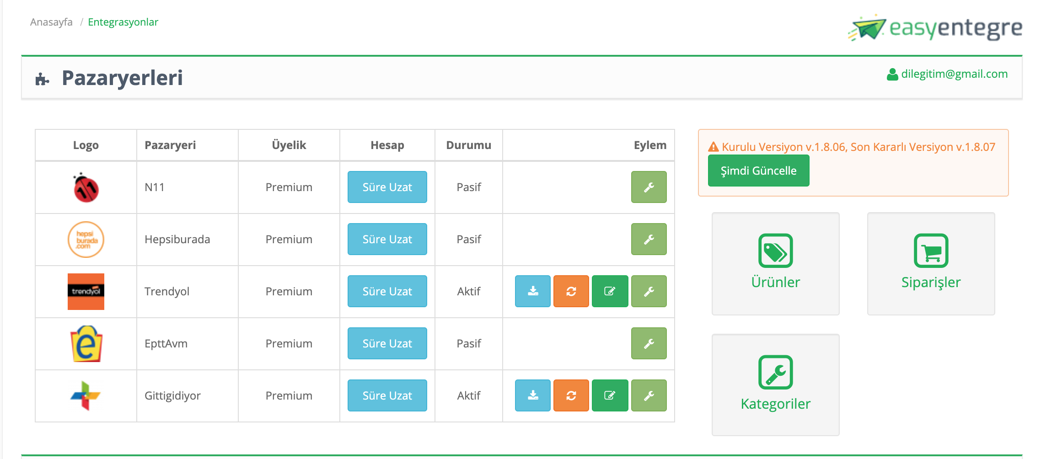Open the wrench settings for N11
The height and width of the screenshot is (459, 1041).
pyautogui.click(x=649, y=187)
